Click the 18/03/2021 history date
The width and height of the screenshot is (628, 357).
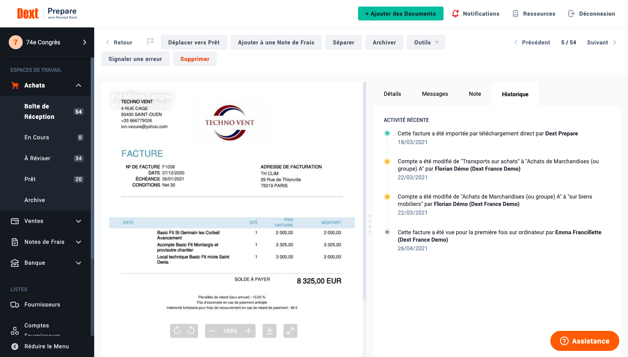click(x=413, y=142)
